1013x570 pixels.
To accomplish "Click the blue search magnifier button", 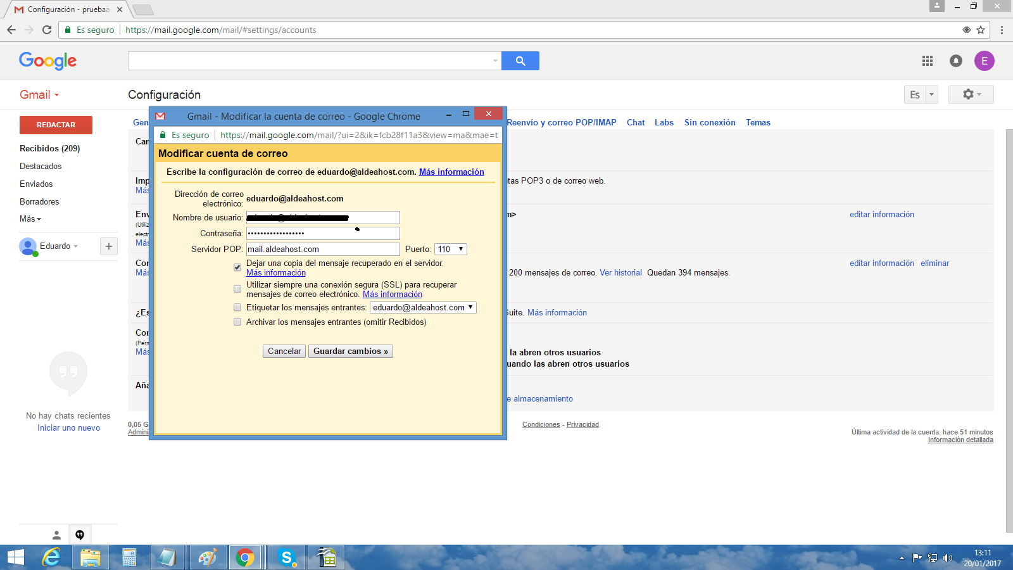I will click(x=520, y=61).
